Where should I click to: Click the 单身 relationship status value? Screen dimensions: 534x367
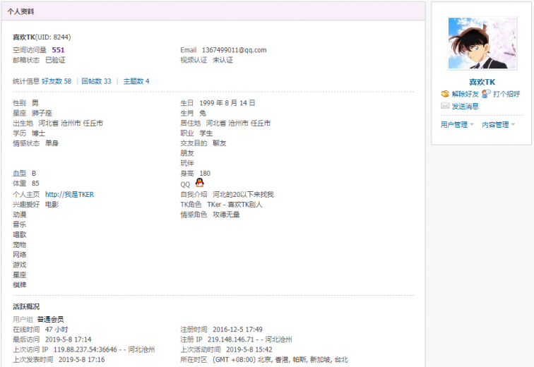click(52, 143)
